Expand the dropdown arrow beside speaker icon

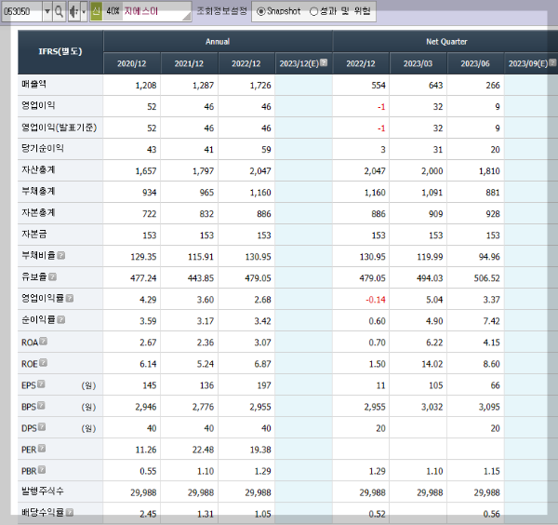[x=84, y=11]
